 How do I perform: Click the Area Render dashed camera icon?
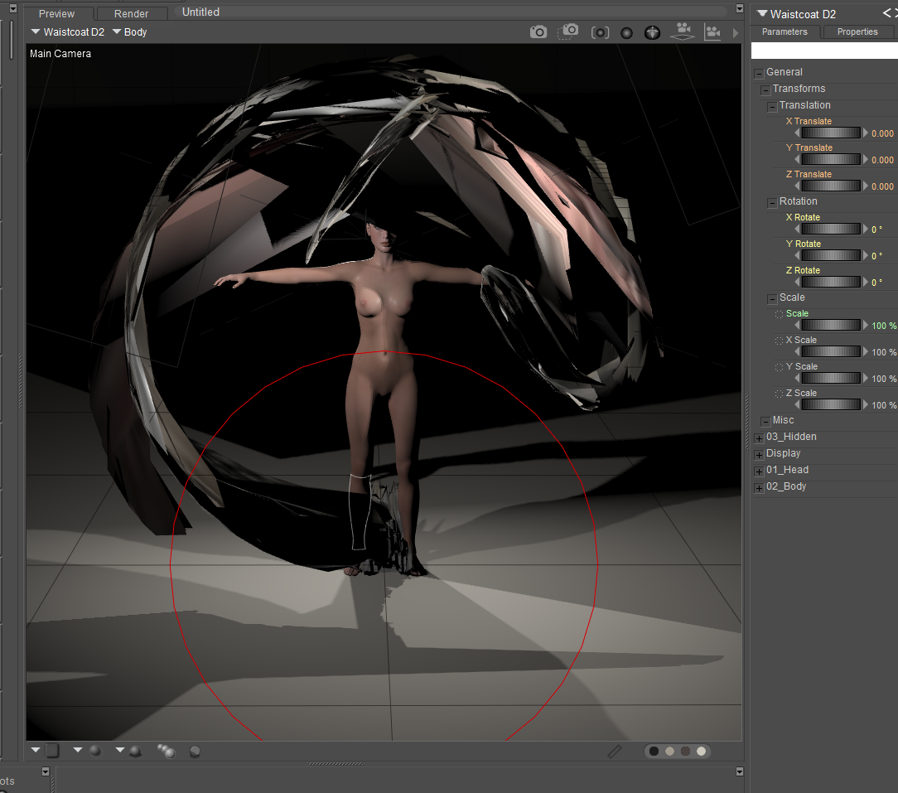click(x=568, y=31)
